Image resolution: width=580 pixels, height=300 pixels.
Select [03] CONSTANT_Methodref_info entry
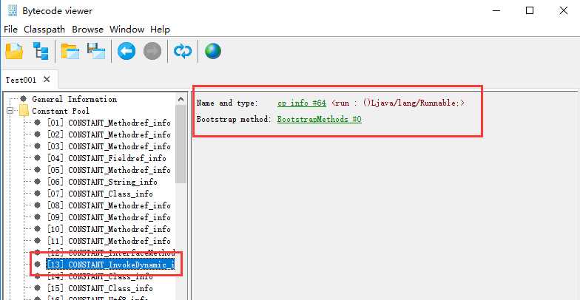pyautogui.click(x=109, y=146)
